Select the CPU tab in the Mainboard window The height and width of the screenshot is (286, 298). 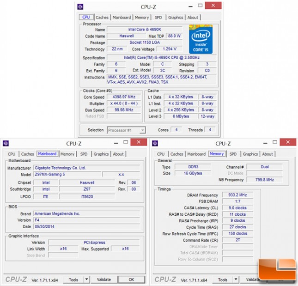click(x=12, y=154)
